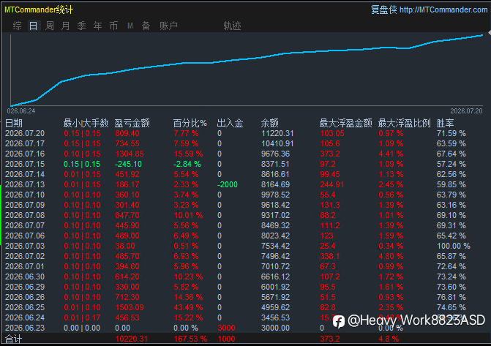The width and height of the screenshot is (491, 346).
Task: Sort by the 最大浮盈金额 column header
Action: coord(345,123)
